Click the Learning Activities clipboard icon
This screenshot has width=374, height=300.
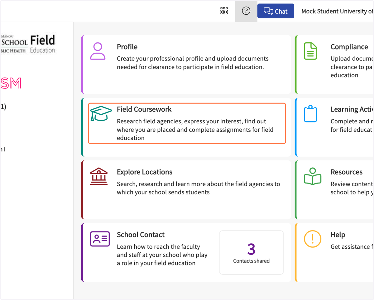310,113
